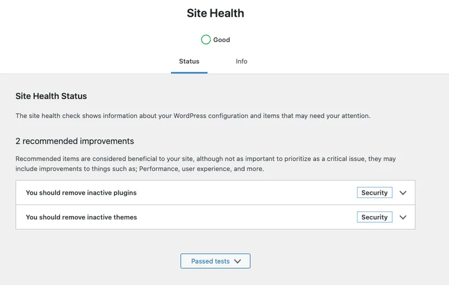Click the Passed tests button
The image size is (449, 285).
pos(215,261)
